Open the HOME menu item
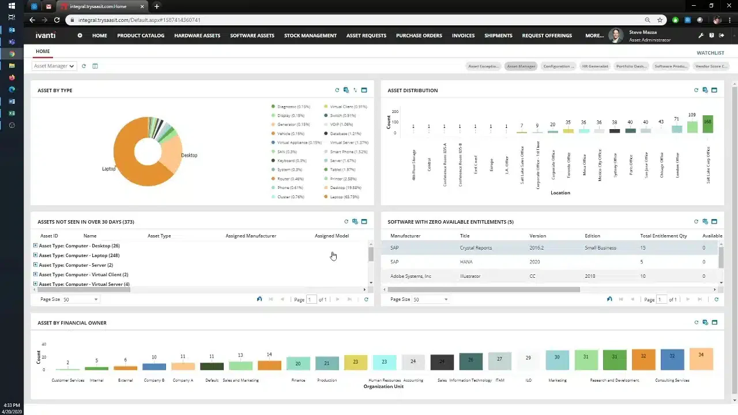 click(100, 35)
